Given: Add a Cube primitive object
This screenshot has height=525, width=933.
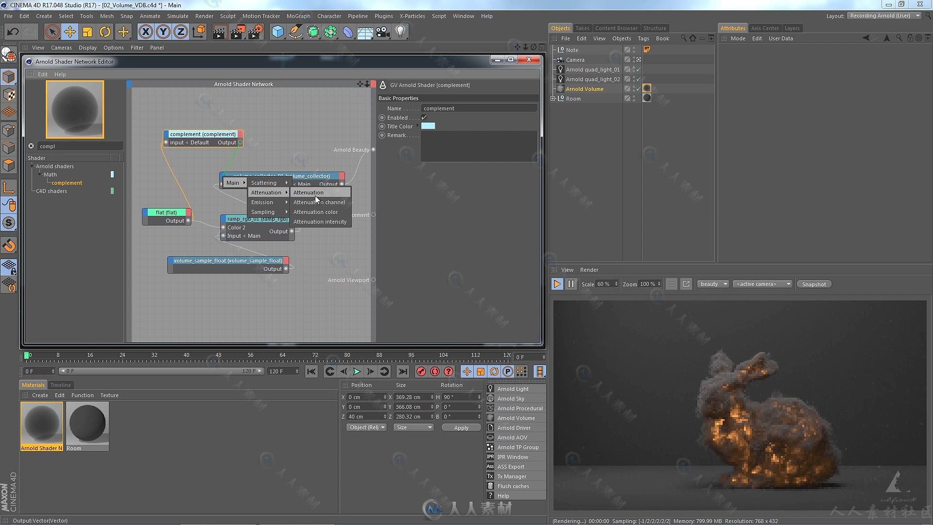Looking at the screenshot, I should coord(277,32).
